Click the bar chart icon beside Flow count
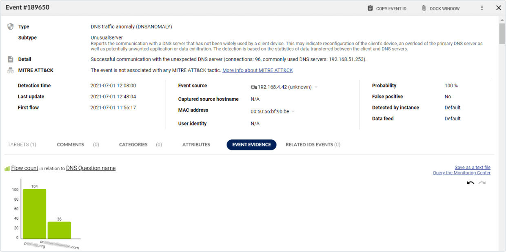This screenshot has height=252, width=506. 6,168
